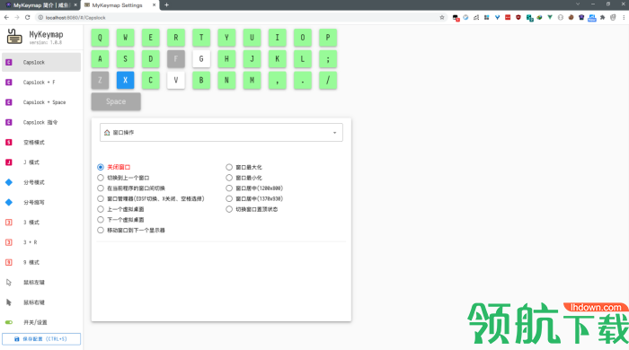
Task: Click the red S icon for 空格模式
Action: point(9,142)
